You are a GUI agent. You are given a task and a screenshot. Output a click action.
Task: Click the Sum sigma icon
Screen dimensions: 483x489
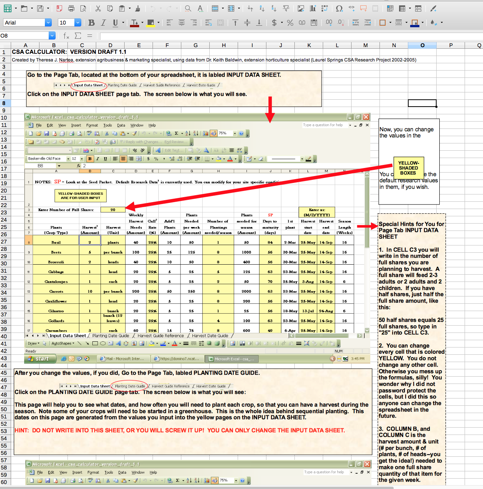(x=78, y=36)
